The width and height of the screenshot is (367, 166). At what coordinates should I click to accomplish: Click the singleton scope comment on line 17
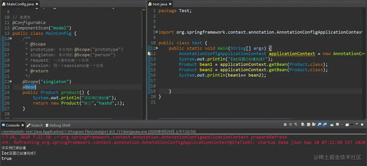(70, 55)
